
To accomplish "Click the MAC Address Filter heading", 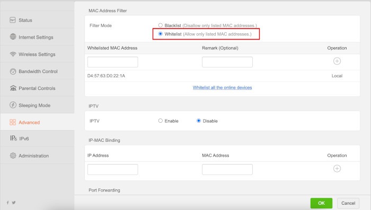I will click(x=108, y=11).
